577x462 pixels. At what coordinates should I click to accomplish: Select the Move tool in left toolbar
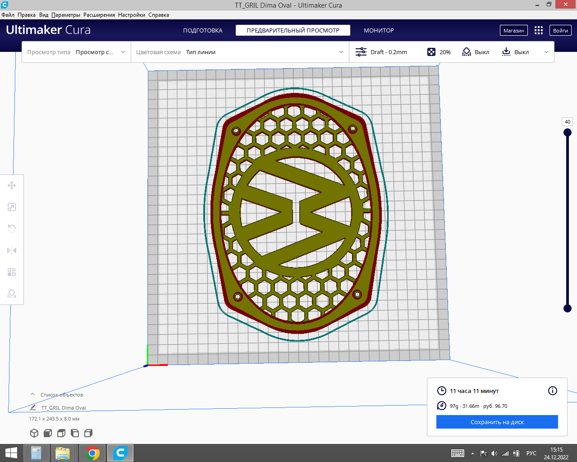[x=12, y=185]
